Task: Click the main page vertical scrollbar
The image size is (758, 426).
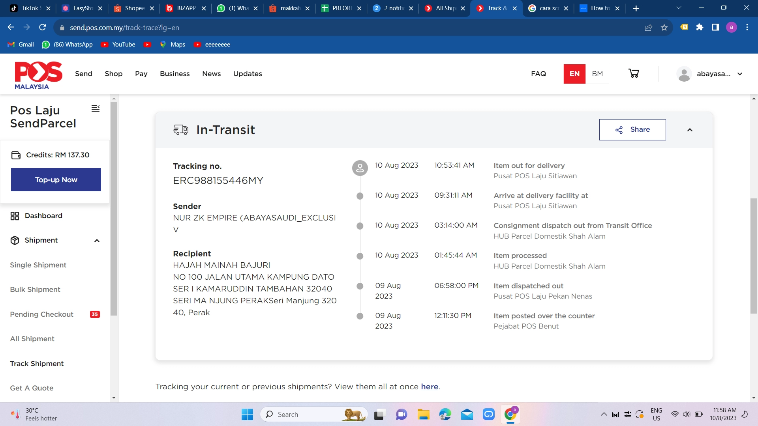Action: [x=754, y=256]
